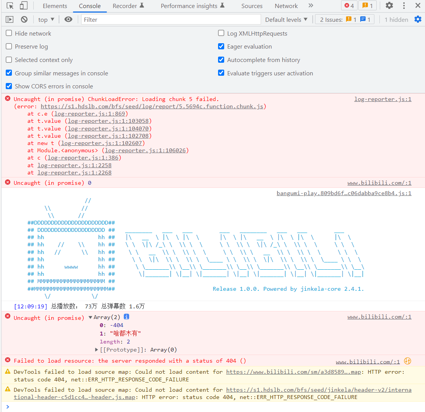Screen dimensions: 425x412
Task: Open the Recorder tab
Action: coord(128,6)
